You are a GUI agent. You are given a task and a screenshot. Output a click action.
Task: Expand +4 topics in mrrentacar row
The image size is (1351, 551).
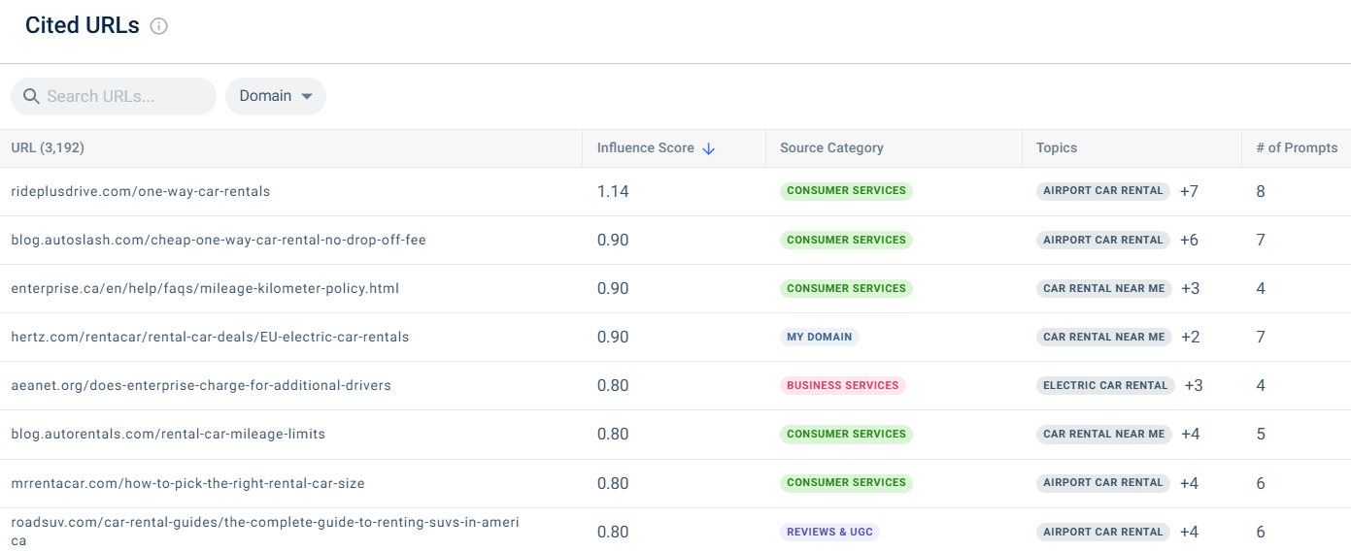[x=1190, y=482]
